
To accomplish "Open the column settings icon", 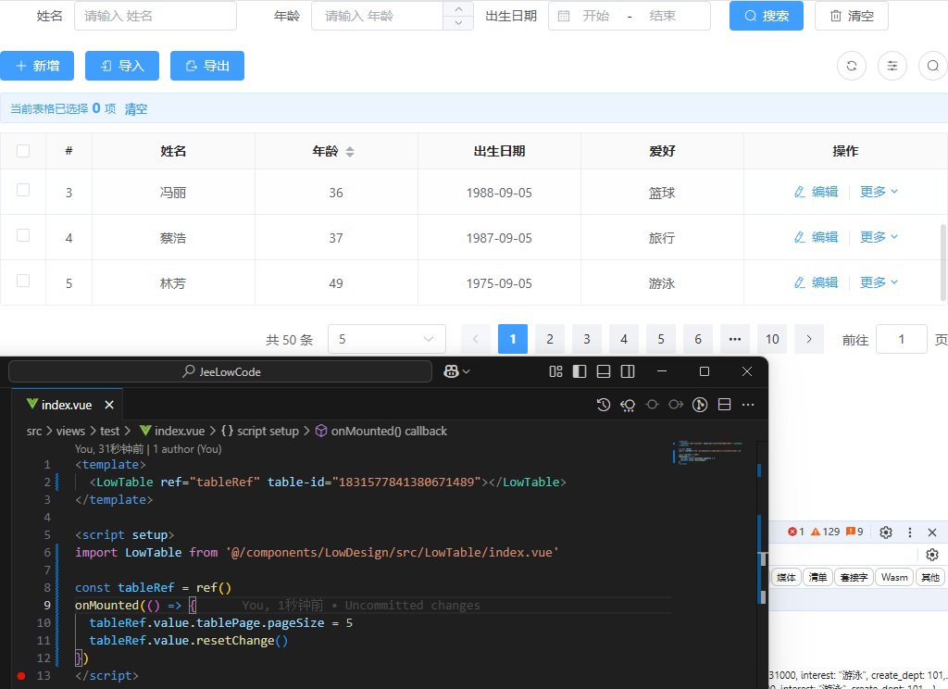I will [892, 66].
